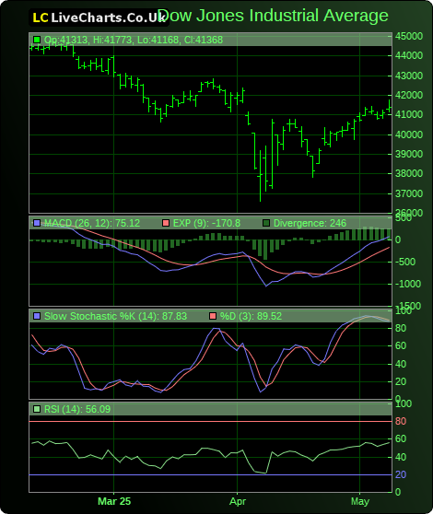Click the RSI line low point near 20
The height and width of the screenshot is (514, 433).
point(265,473)
